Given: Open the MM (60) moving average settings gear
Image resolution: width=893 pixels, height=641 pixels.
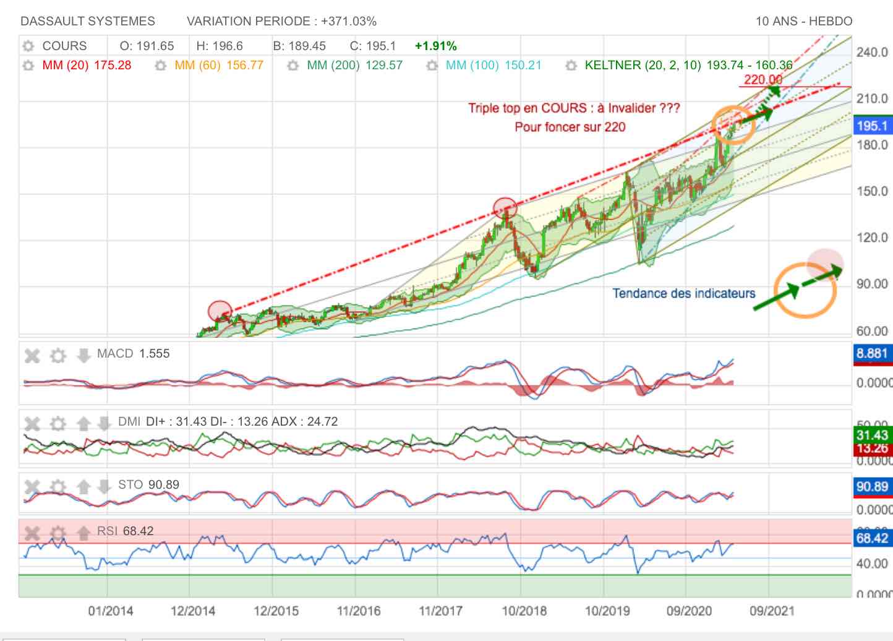Looking at the screenshot, I should coord(161,66).
